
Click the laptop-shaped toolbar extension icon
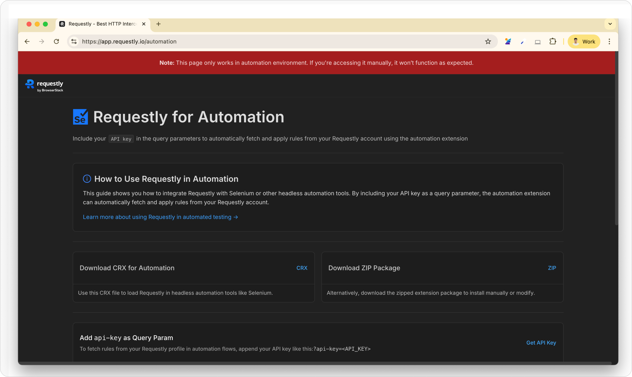point(537,42)
